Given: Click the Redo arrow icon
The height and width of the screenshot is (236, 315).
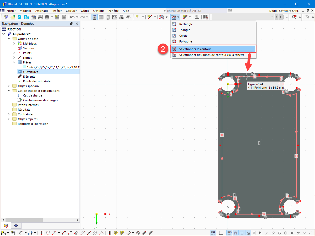Looking at the screenshot, I should (82, 17).
